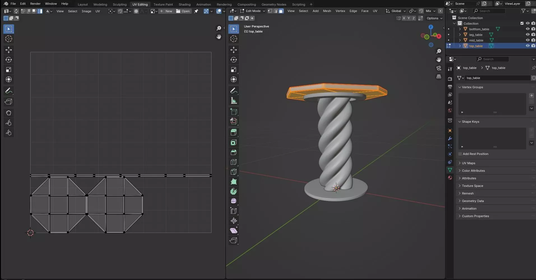This screenshot has width=536, height=280.
Task: Open the Face menu in 3D viewport
Action: [x=365, y=11]
